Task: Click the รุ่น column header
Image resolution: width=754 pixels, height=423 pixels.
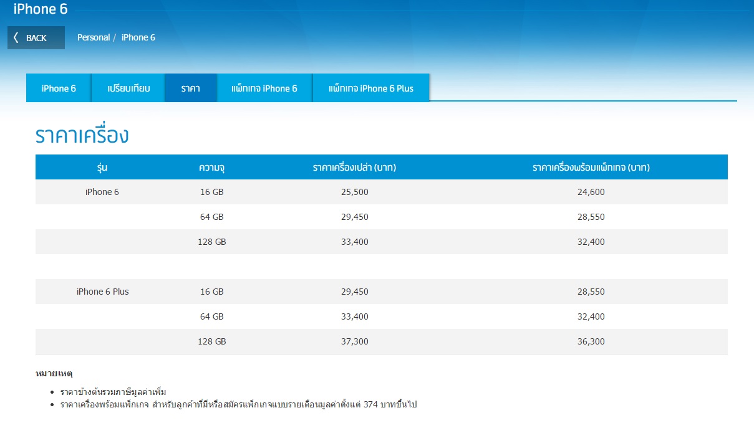Action: (x=102, y=167)
